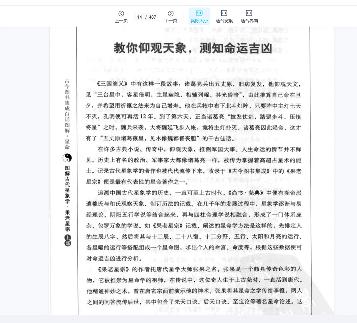Click the fit width (适合宽度) icon
Image resolution: width=357 pixels, height=323 pixels.
(224, 13)
